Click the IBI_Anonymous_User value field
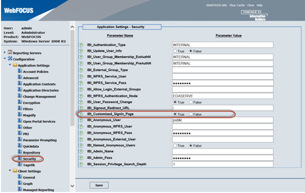Viewport: 305px width, 193px height. pos(223,120)
